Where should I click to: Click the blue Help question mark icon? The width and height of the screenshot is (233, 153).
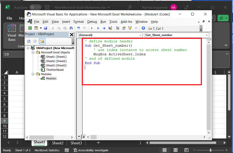coord(143,28)
